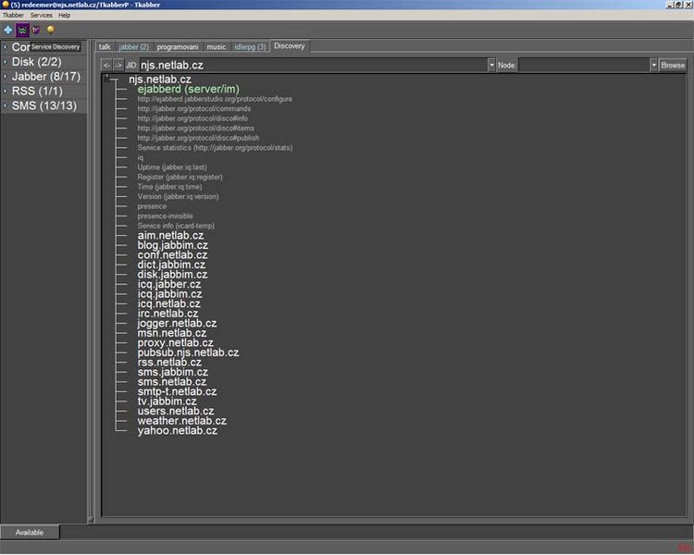Click the blue plus Add User icon
Image resolution: width=694 pixels, height=555 pixels.
(8, 30)
